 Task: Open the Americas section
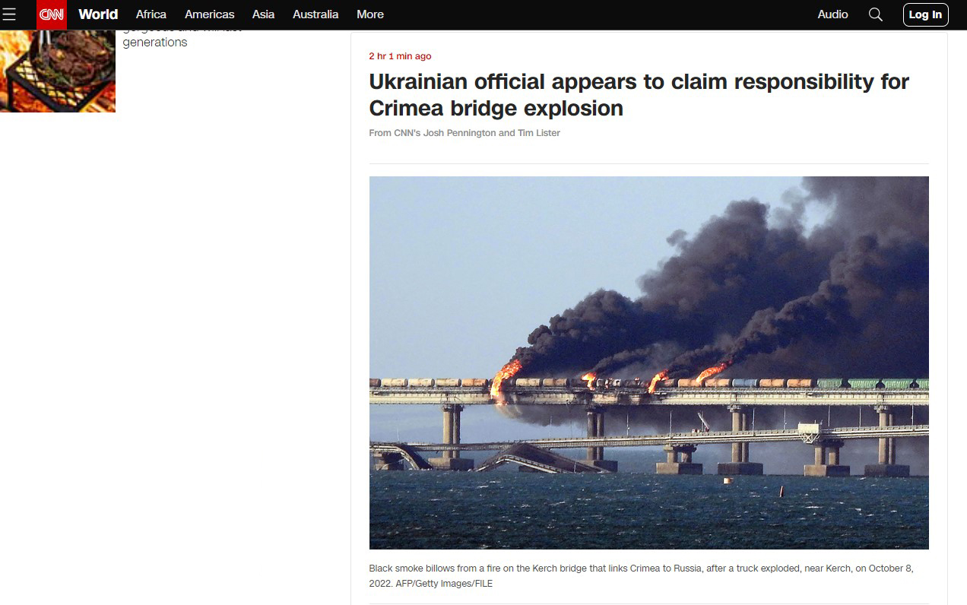tap(210, 14)
